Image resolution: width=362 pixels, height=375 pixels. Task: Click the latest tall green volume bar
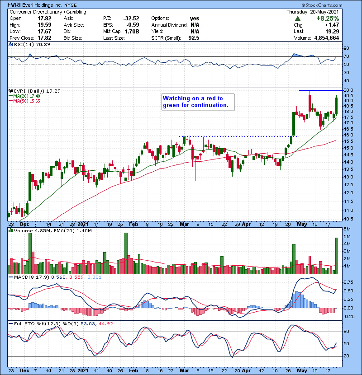coord(336,256)
